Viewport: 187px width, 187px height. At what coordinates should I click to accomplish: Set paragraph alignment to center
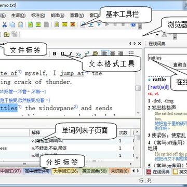click(x=113, y=54)
